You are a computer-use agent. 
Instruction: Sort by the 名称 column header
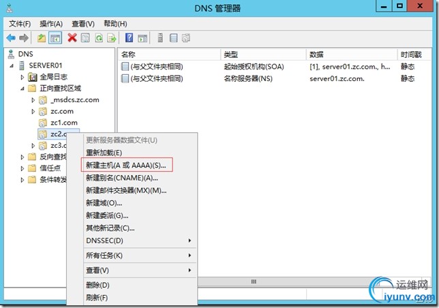click(169, 55)
